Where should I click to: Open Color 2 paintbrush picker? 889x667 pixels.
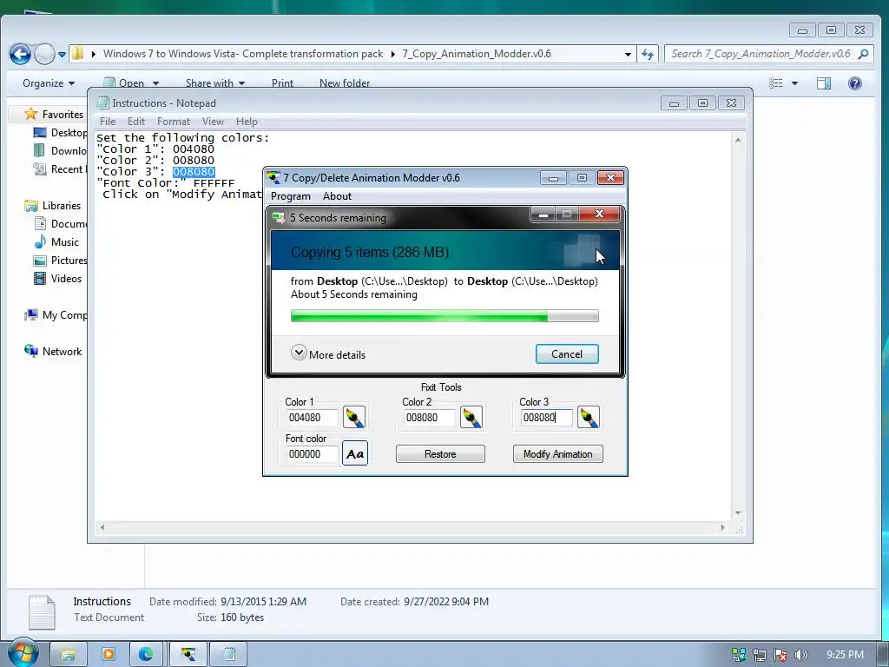(x=471, y=418)
